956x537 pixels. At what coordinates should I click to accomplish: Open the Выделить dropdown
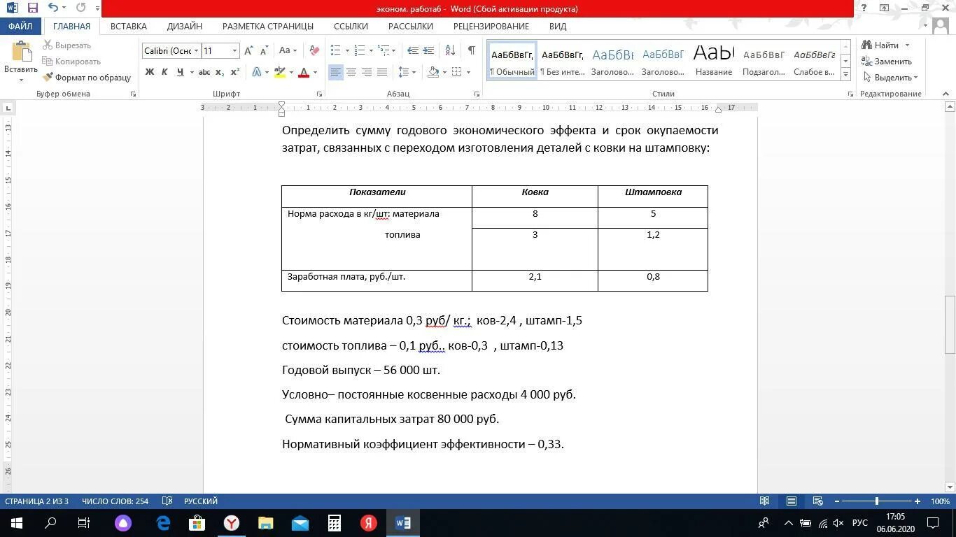pos(891,78)
